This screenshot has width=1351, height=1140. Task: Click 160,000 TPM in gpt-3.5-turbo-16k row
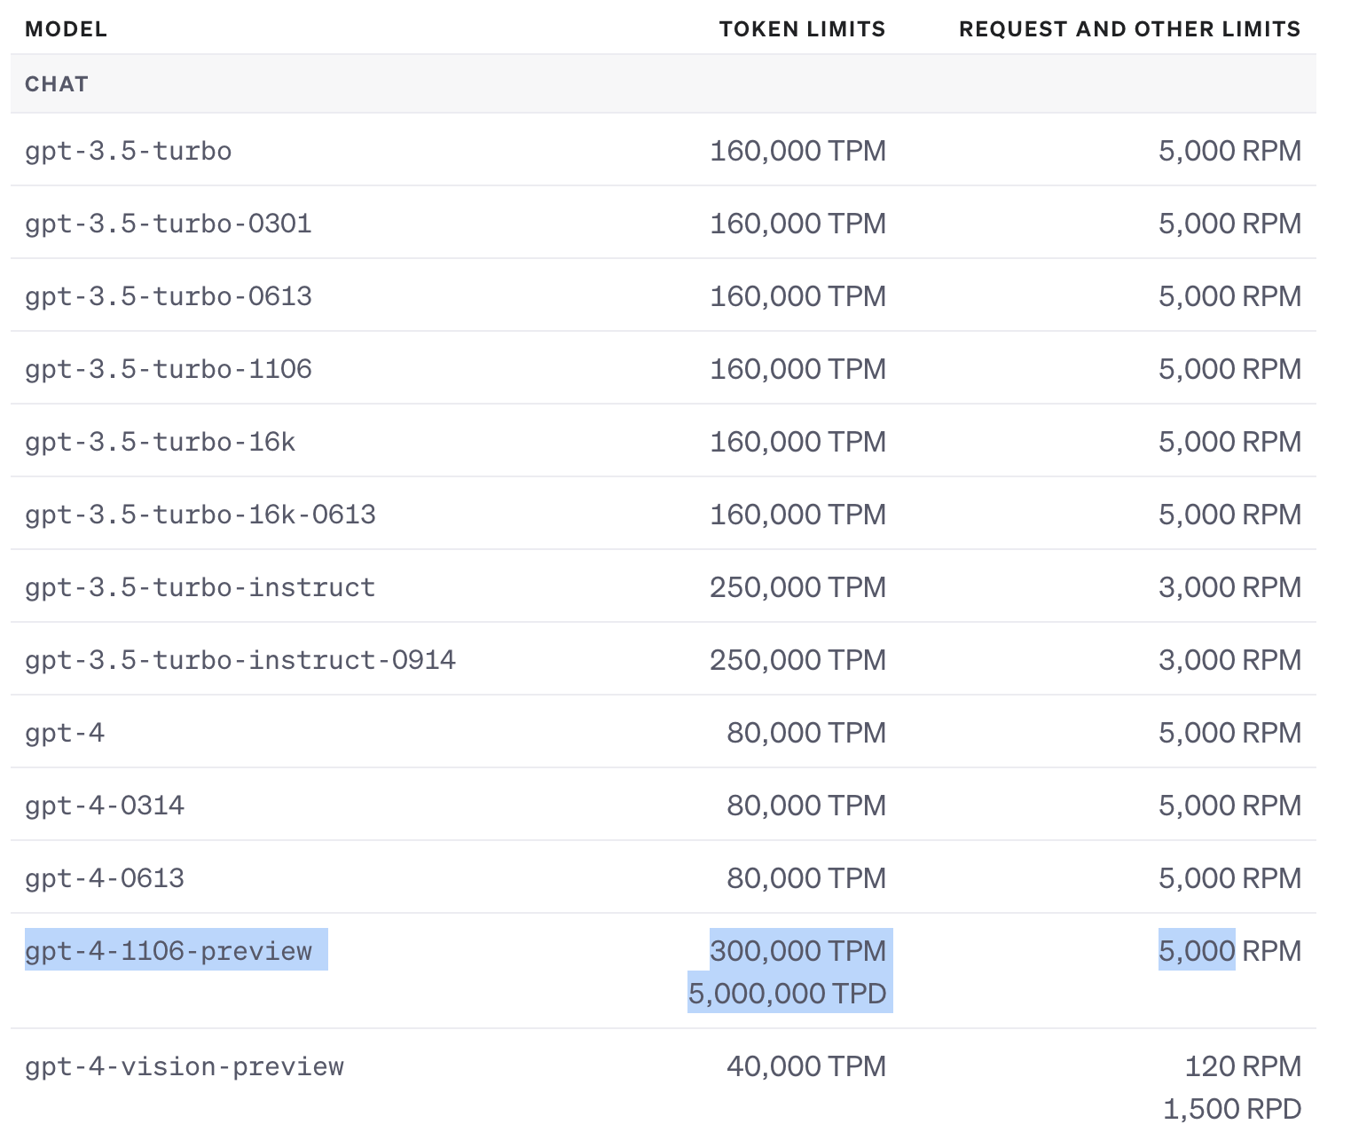pos(798,442)
